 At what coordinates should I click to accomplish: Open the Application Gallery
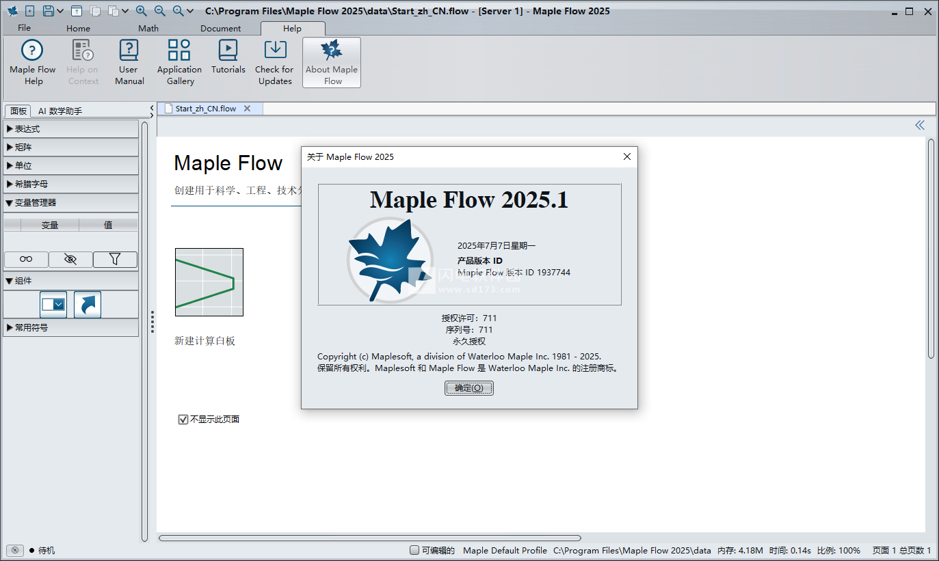point(180,63)
